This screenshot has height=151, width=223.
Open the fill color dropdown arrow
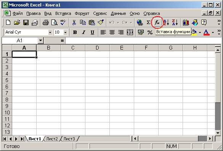200,32
